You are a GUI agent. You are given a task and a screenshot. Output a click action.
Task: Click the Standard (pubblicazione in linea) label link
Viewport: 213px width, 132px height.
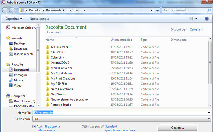click(120, 128)
